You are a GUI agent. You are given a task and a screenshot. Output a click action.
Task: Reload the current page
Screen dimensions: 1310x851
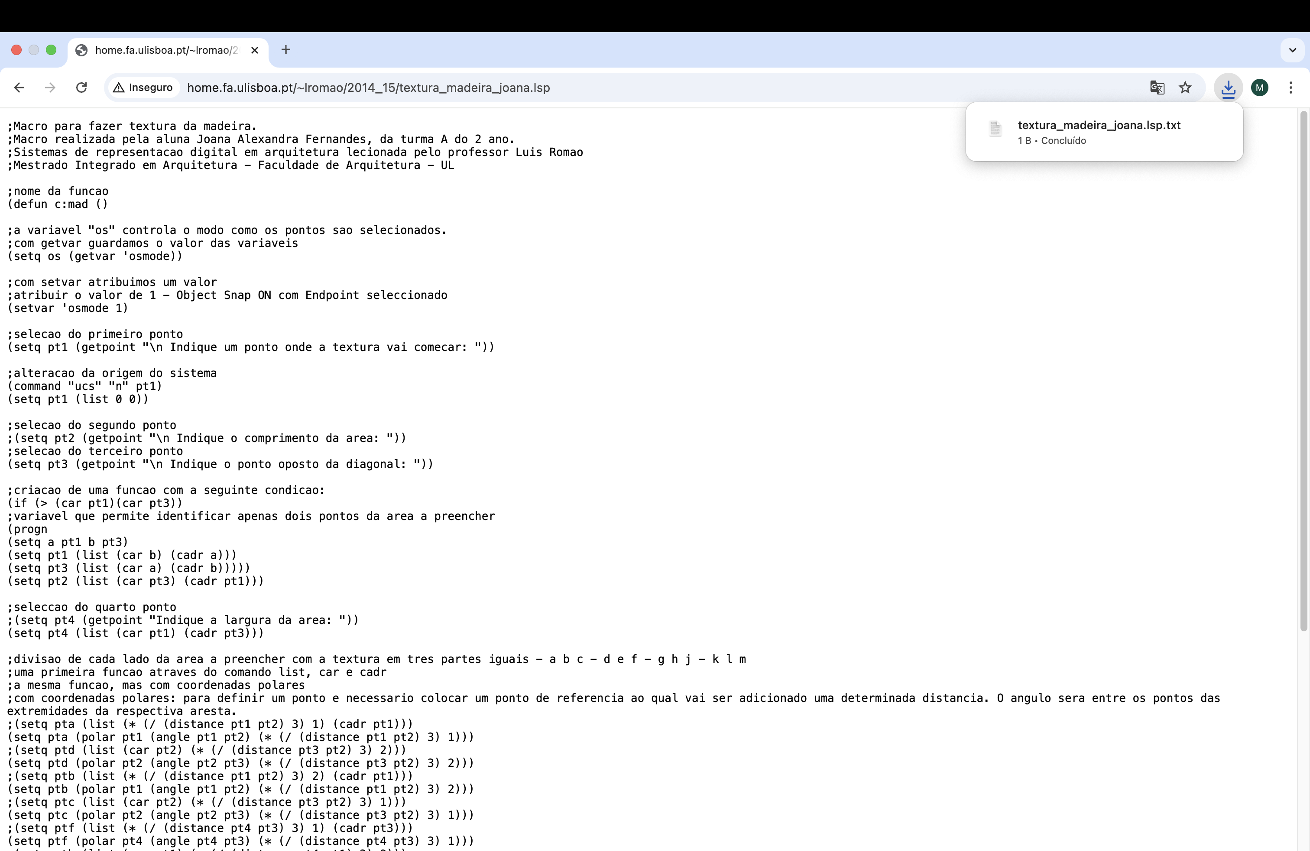tap(81, 88)
